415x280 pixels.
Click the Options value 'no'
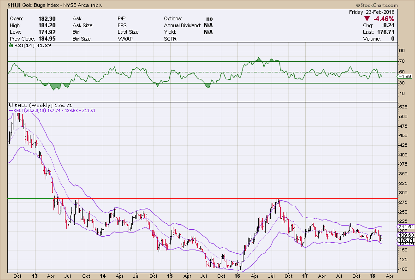pyautogui.click(x=209, y=19)
